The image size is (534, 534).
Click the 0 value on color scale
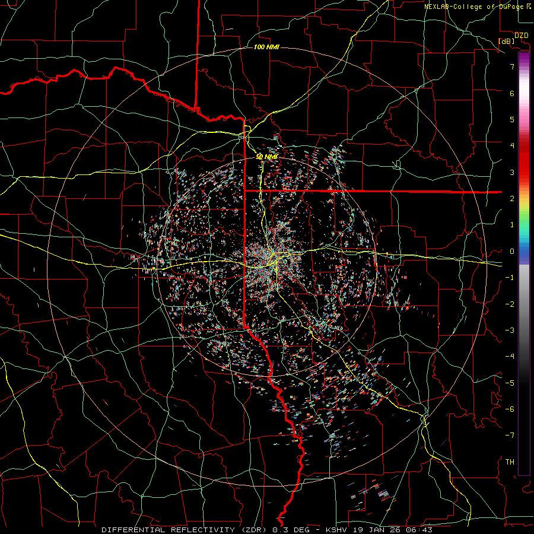coord(512,252)
